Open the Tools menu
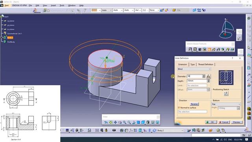Viewport: 252px width, 142px height. [x=62, y=6]
